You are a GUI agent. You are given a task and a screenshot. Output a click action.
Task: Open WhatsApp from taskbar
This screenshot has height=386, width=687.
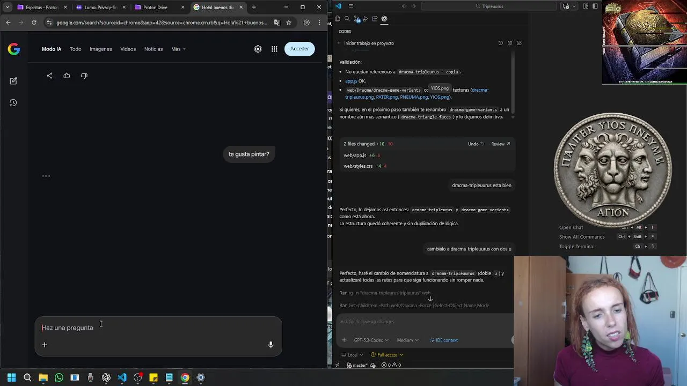(59, 377)
